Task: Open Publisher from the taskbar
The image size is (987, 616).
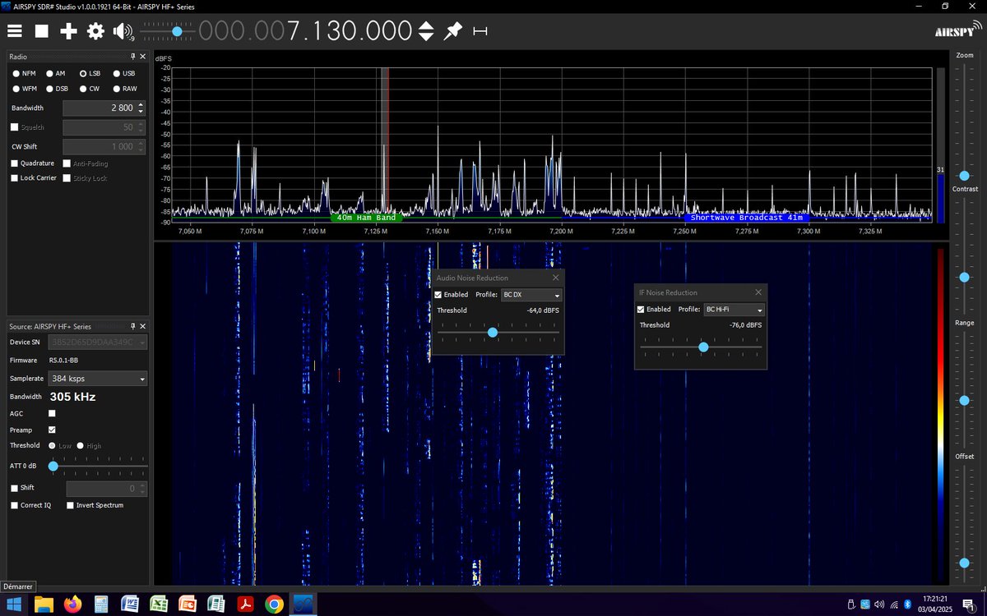Action: click(216, 605)
